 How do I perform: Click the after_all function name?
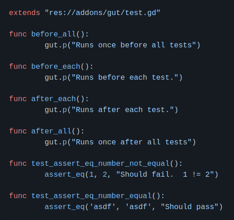pos(52,131)
